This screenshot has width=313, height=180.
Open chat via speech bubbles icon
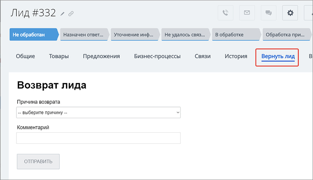(268, 13)
